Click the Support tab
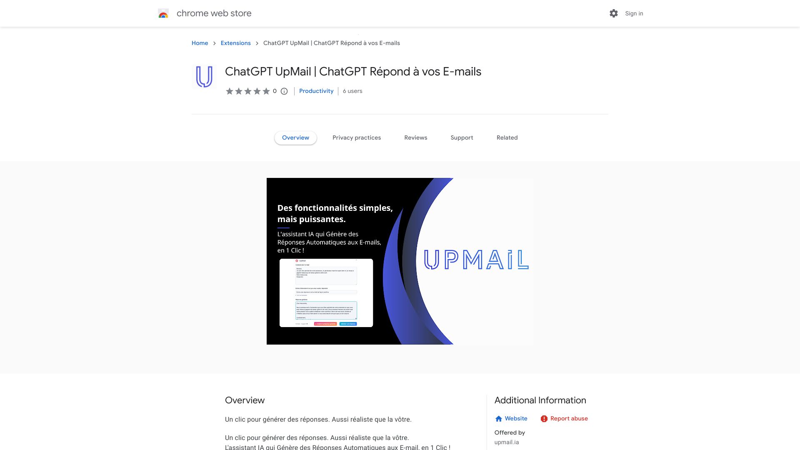This screenshot has width=800, height=450. coord(462,137)
